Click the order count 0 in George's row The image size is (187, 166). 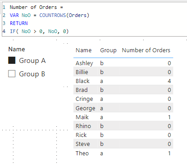pos(169,108)
